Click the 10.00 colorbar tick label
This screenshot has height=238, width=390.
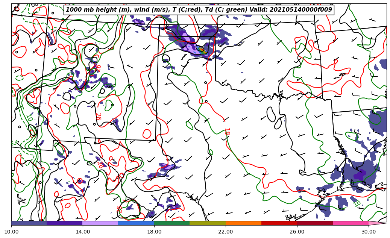pyautogui.click(x=11, y=232)
